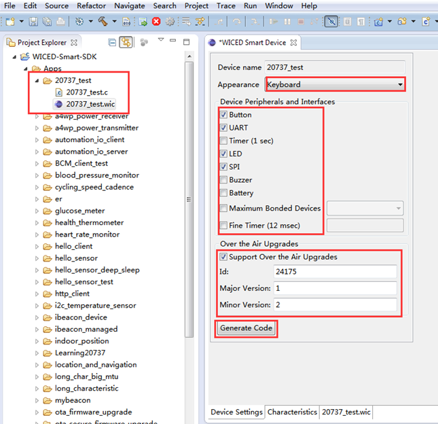Expand the ibeacon_device folder

tap(37, 317)
